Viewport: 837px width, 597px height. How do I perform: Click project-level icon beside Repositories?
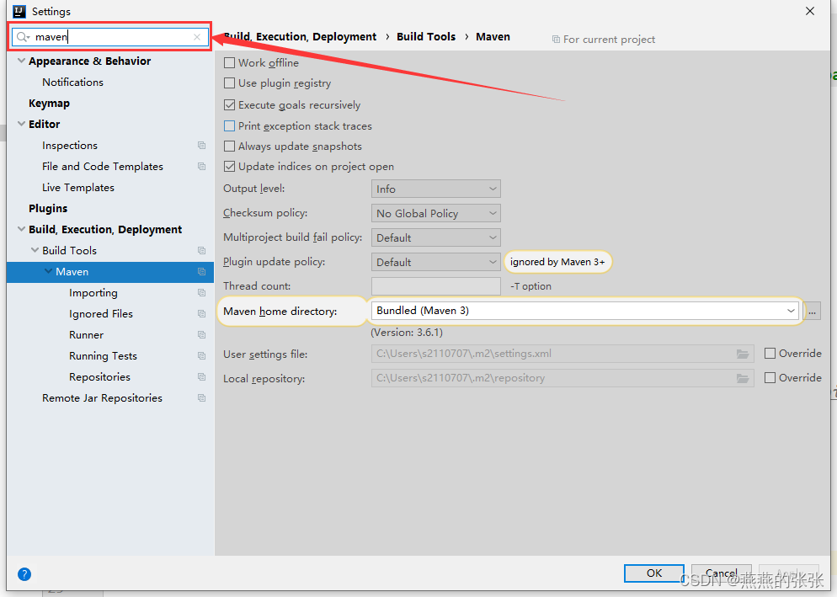point(201,377)
